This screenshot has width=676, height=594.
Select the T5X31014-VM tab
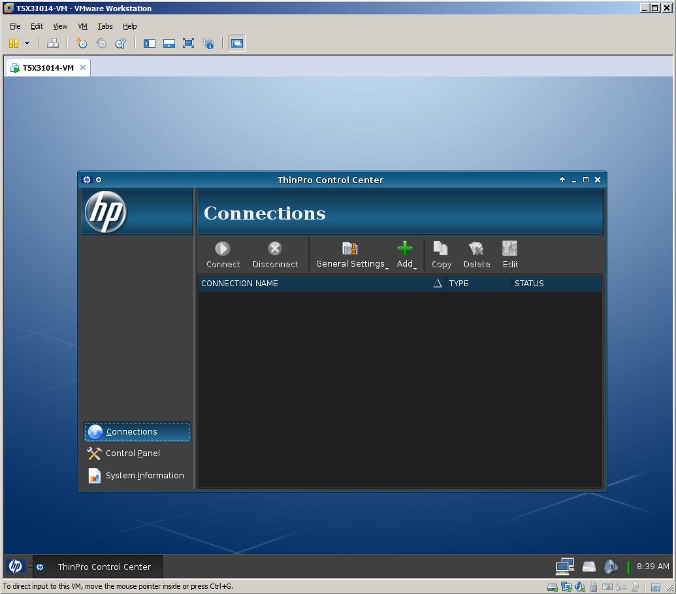[x=48, y=68]
